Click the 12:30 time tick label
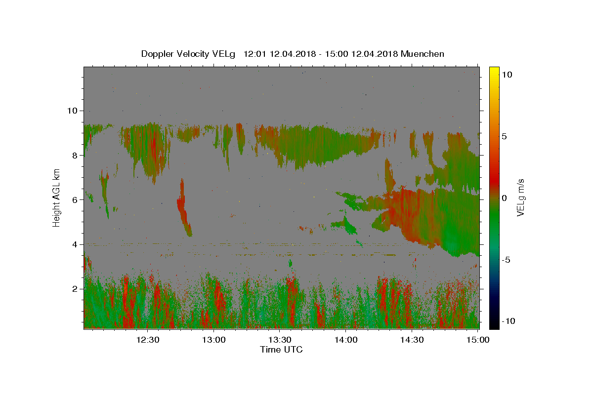The image size is (593, 395). [148, 340]
